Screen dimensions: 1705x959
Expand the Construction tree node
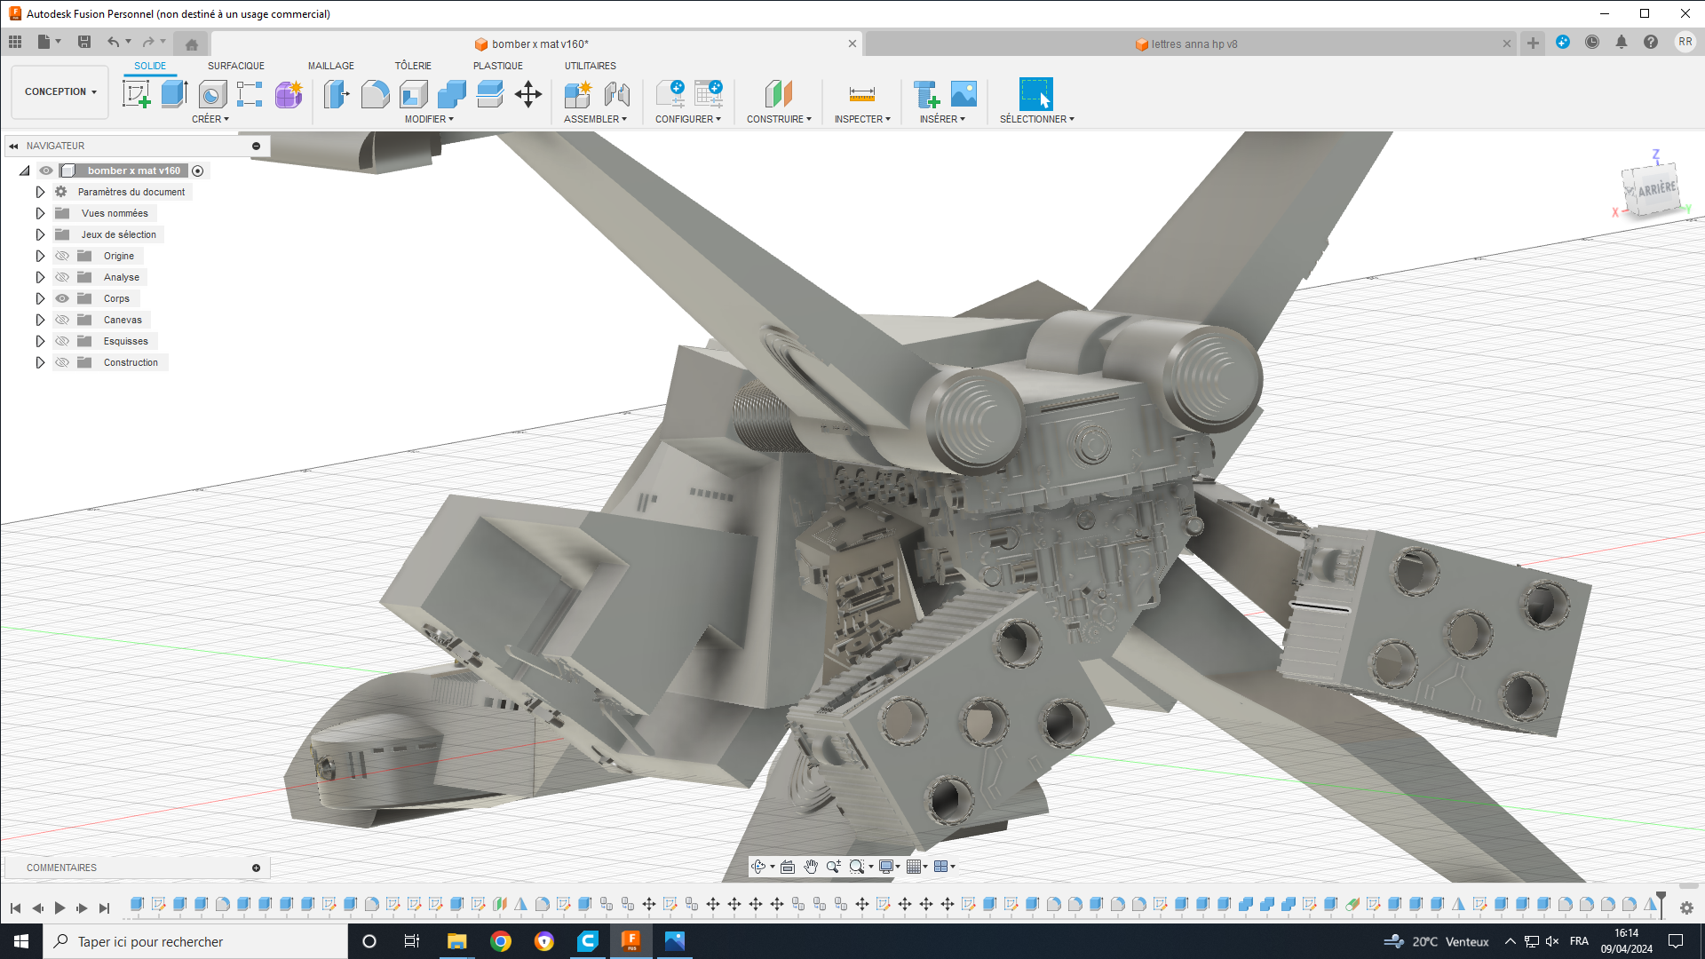[x=40, y=362]
